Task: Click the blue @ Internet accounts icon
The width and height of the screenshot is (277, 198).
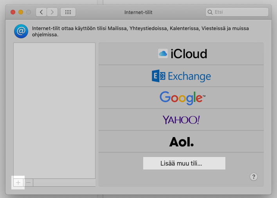Action: [x=21, y=31]
